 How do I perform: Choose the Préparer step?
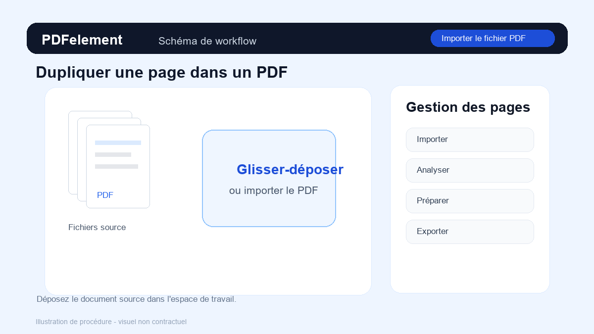click(x=470, y=201)
